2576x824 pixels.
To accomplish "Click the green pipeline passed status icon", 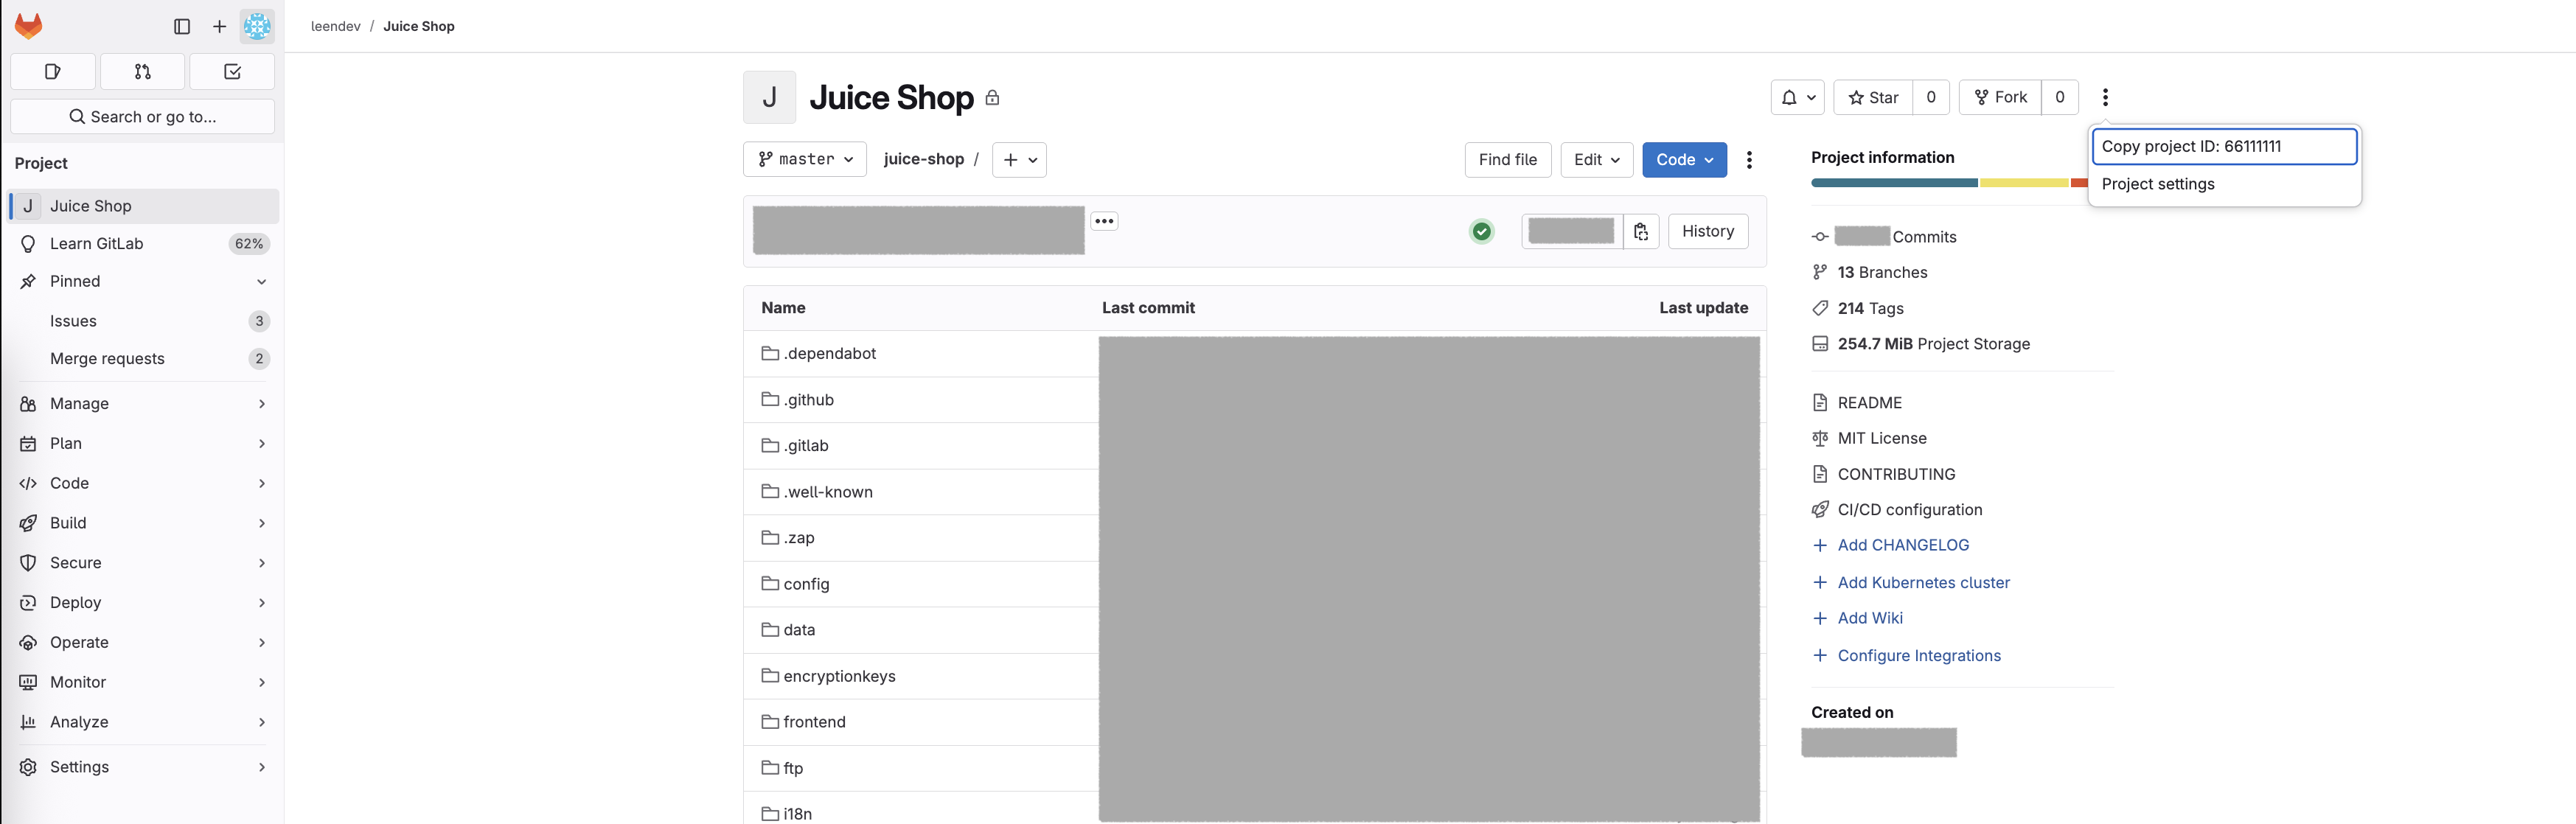I will coord(1481,231).
